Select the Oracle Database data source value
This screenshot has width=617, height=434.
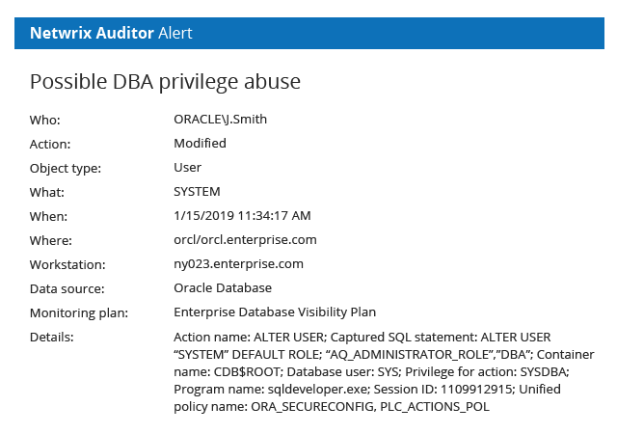[x=223, y=288]
